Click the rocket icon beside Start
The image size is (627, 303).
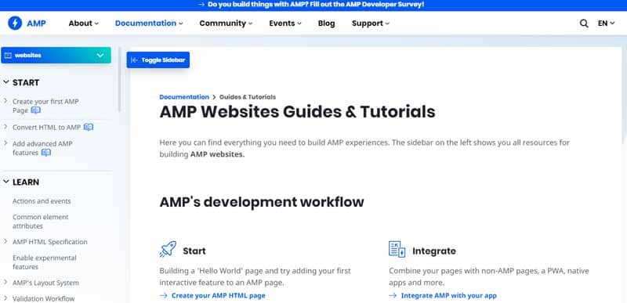[168, 249]
